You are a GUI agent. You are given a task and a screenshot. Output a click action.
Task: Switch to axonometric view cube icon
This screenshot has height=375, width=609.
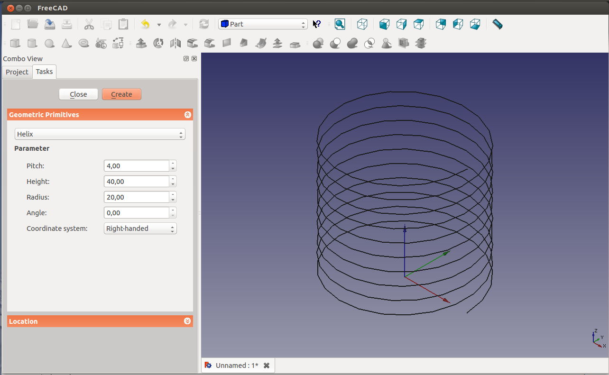(362, 24)
